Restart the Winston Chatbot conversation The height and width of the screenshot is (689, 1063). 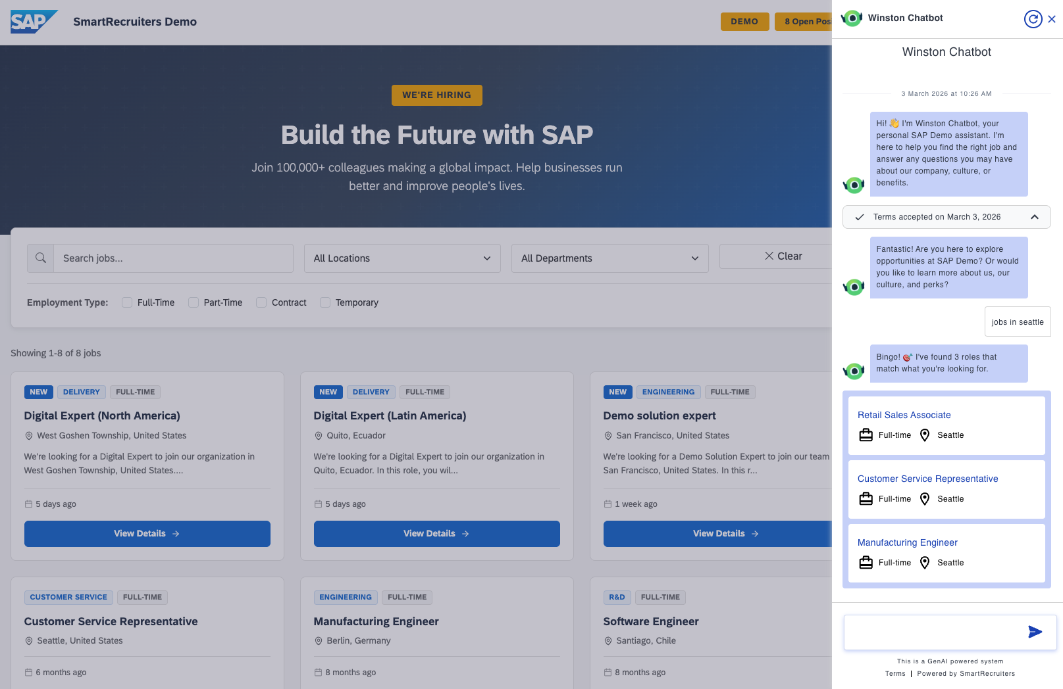(x=1033, y=19)
